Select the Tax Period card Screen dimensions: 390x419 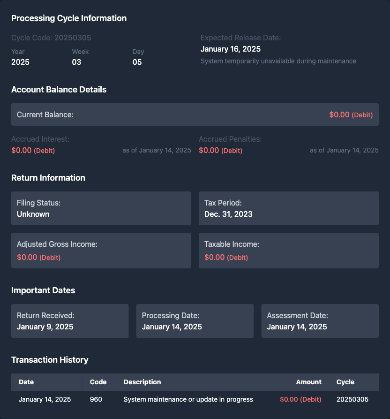(x=288, y=208)
